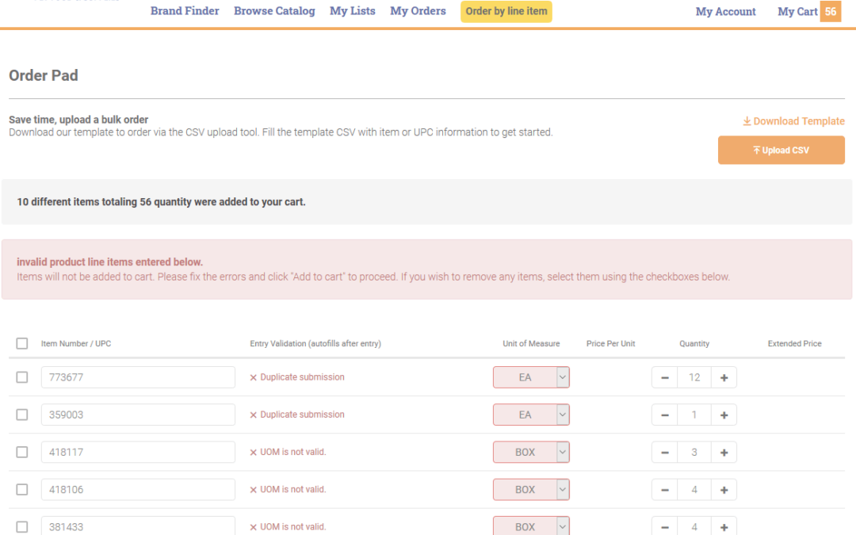Image resolution: width=856 pixels, height=535 pixels.
Task: Click the Order Pad heading
Action: point(43,75)
